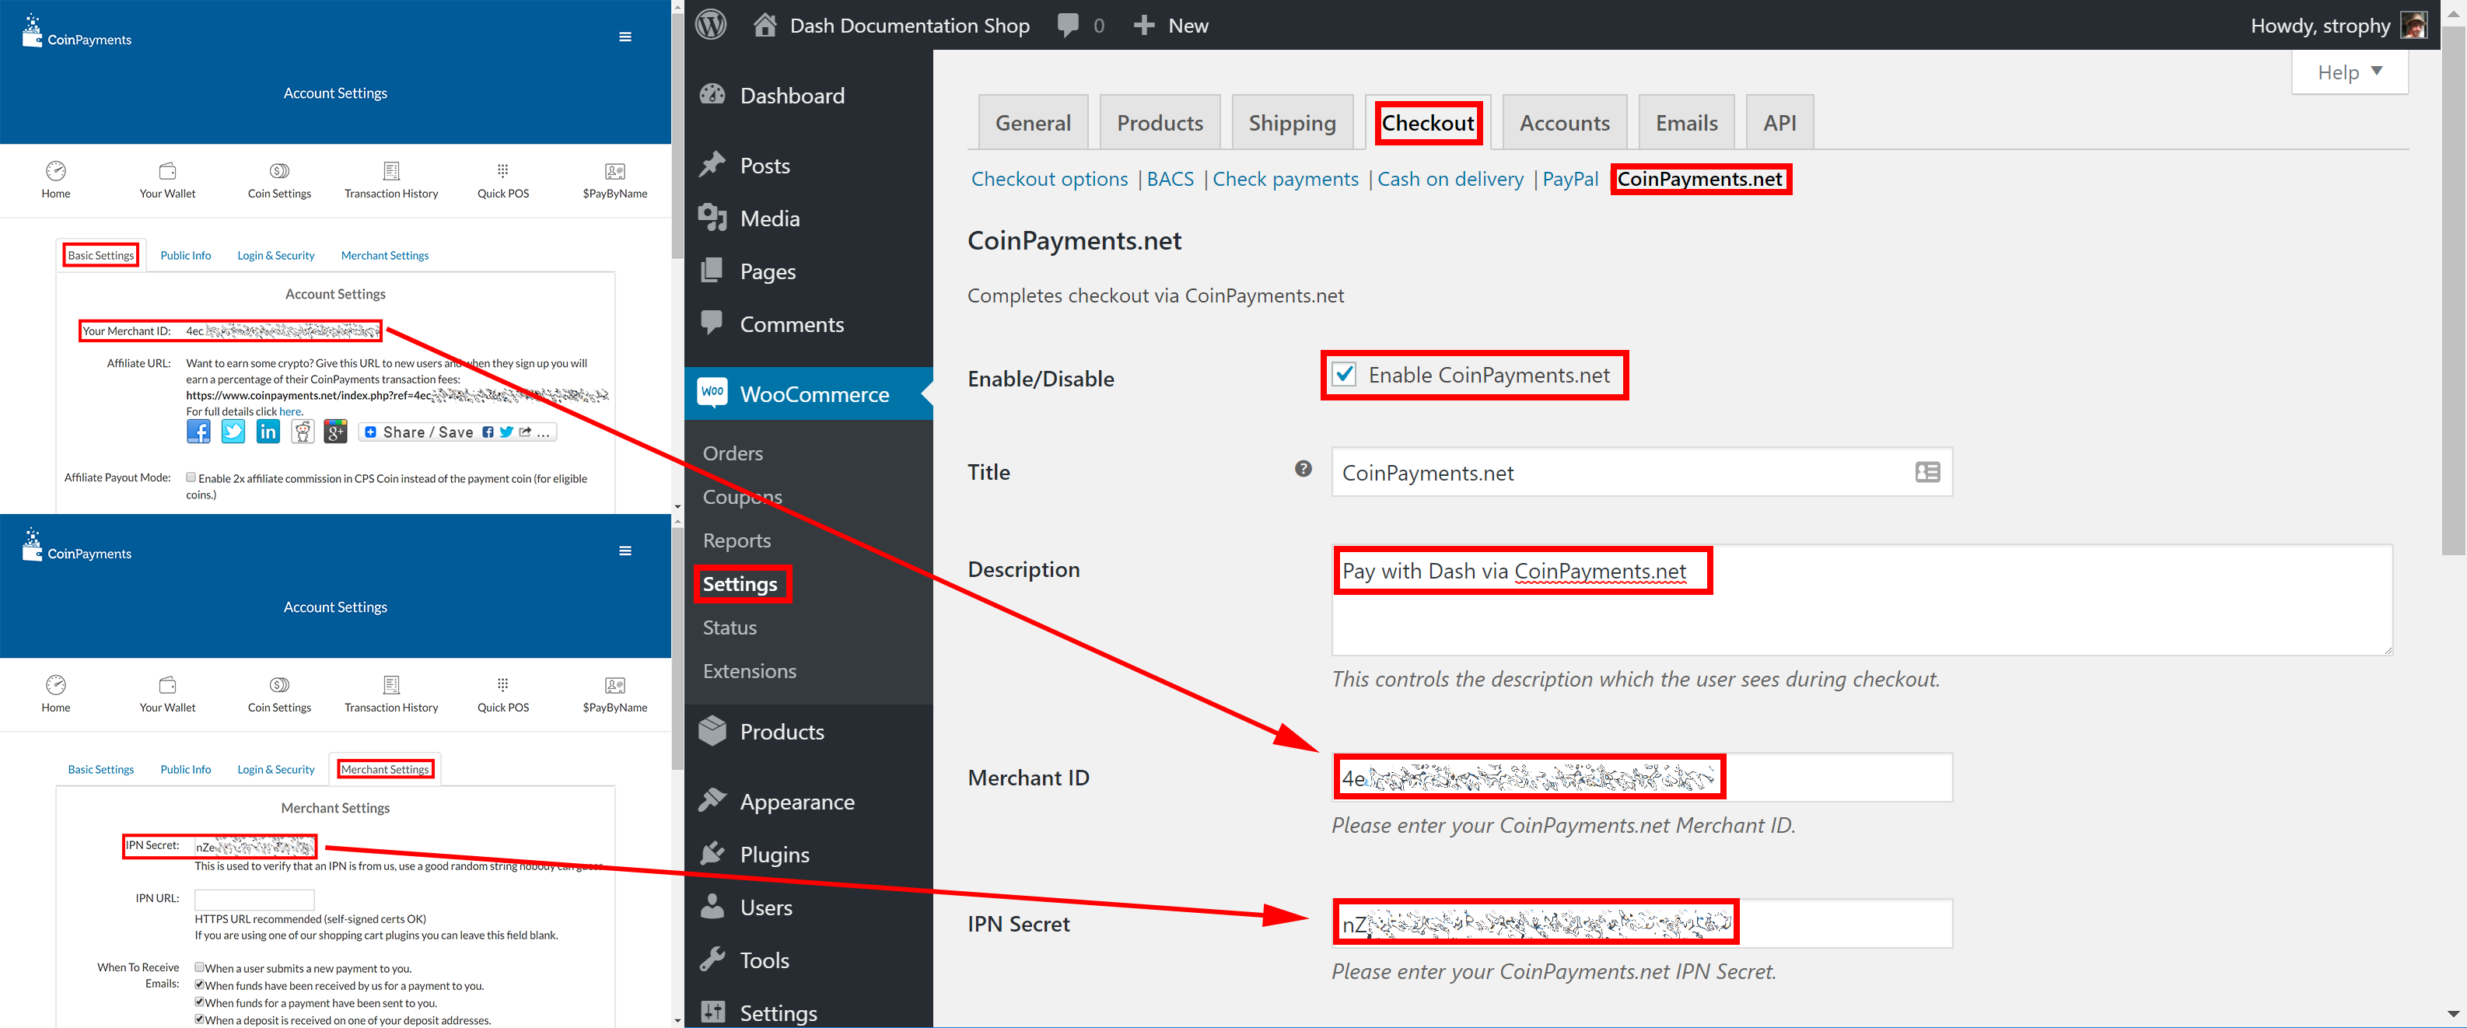The image size is (2467, 1028).
Task: Select the Checkout settings tab
Action: click(1428, 123)
